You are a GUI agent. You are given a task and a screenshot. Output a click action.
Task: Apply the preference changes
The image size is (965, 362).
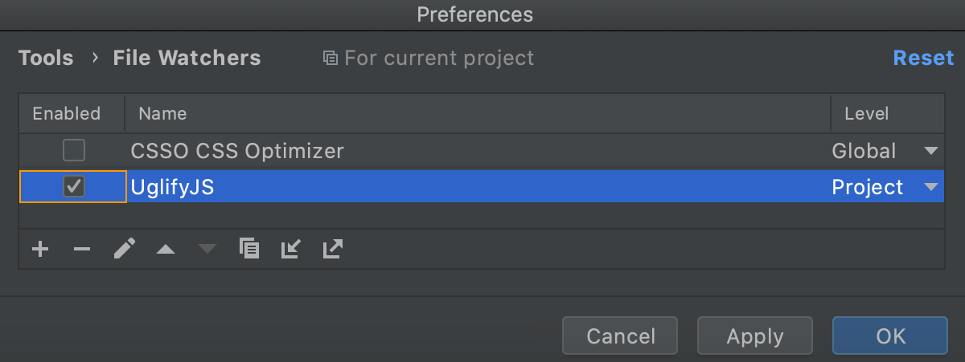[755, 336]
